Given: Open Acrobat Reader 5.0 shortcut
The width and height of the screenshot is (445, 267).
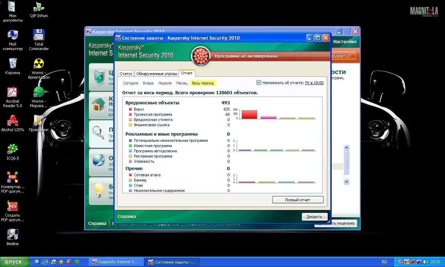Looking at the screenshot, I should click(13, 97).
